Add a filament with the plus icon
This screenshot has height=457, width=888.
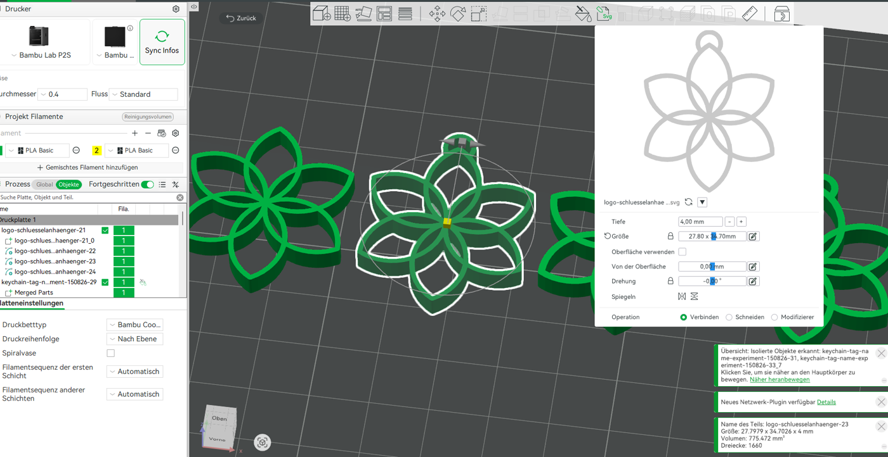pos(134,133)
